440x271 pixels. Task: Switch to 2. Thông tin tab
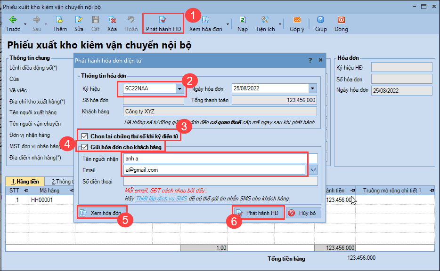coord(60,182)
